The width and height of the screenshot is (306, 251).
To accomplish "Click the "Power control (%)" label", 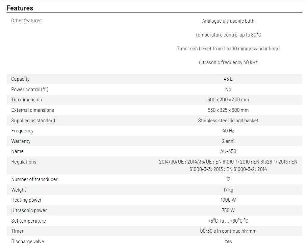I will (30, 90).
